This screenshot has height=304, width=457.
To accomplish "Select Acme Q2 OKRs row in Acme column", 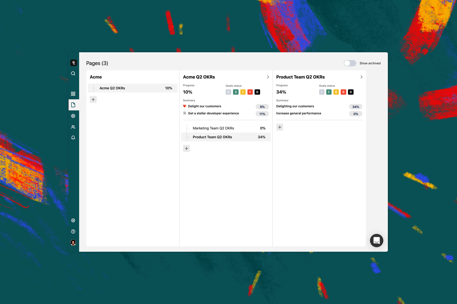I will [x=133, y=88].
